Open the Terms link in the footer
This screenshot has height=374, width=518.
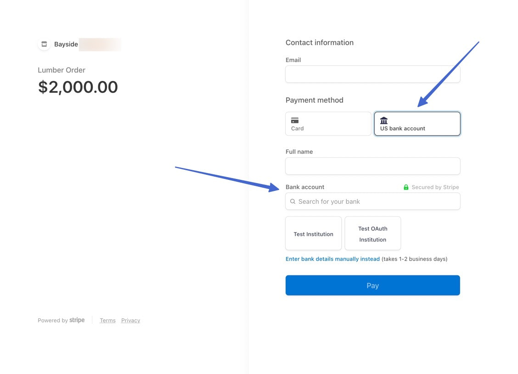(x=107, y=320)
